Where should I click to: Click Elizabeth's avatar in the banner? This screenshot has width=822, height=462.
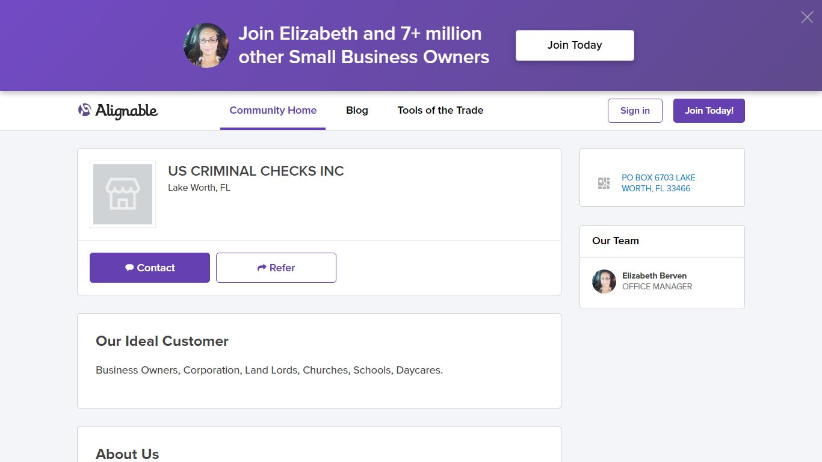[206, 45]
